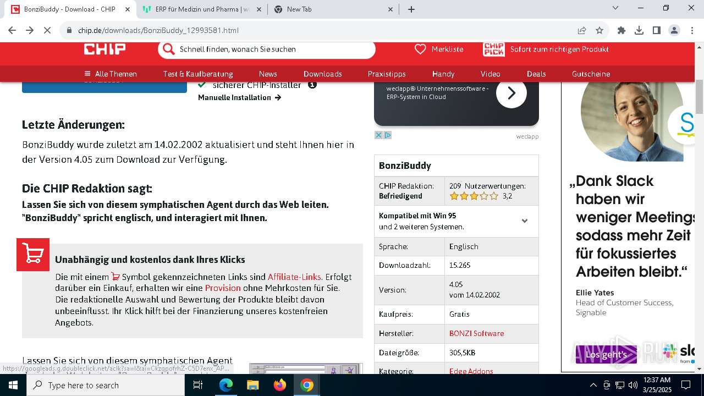
Task: Open the system clock and date
Action: (x=657, y=385)
